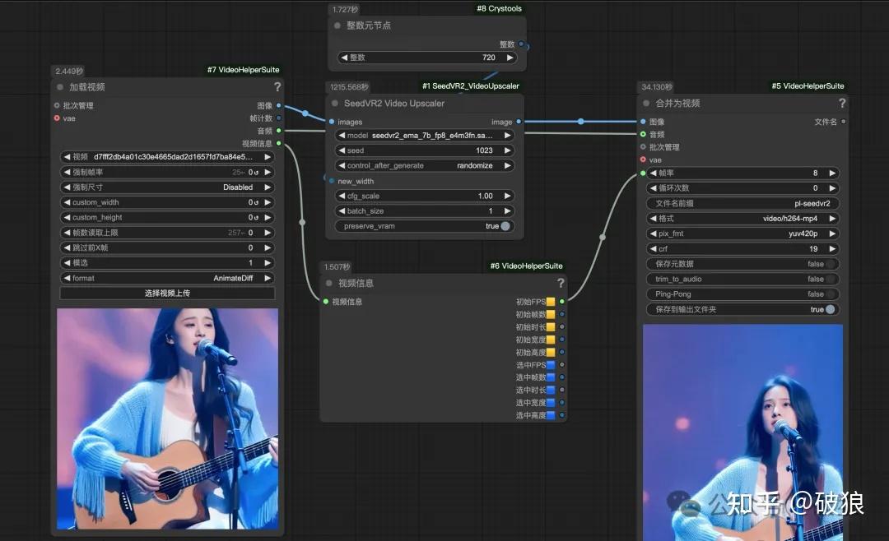889x541 pixels.
Task: Disable the 保存到输出文件夹 toggle
Action: pos(831,308)
